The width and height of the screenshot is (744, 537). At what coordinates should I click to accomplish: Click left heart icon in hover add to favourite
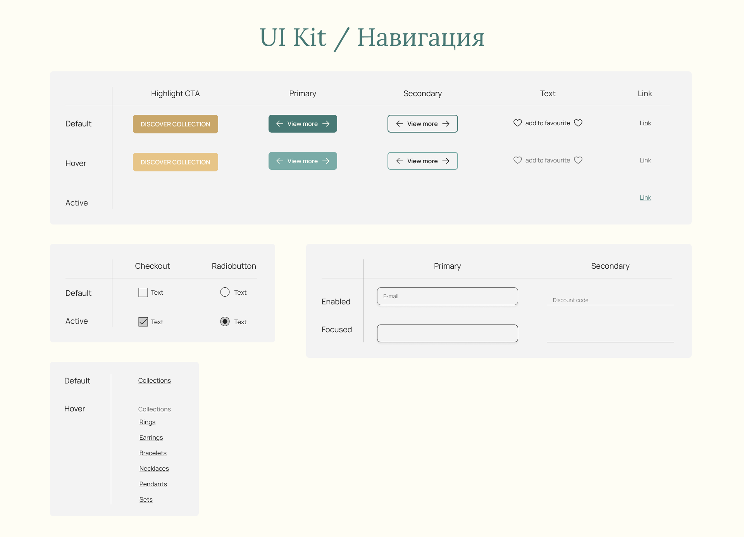(517, 160)
